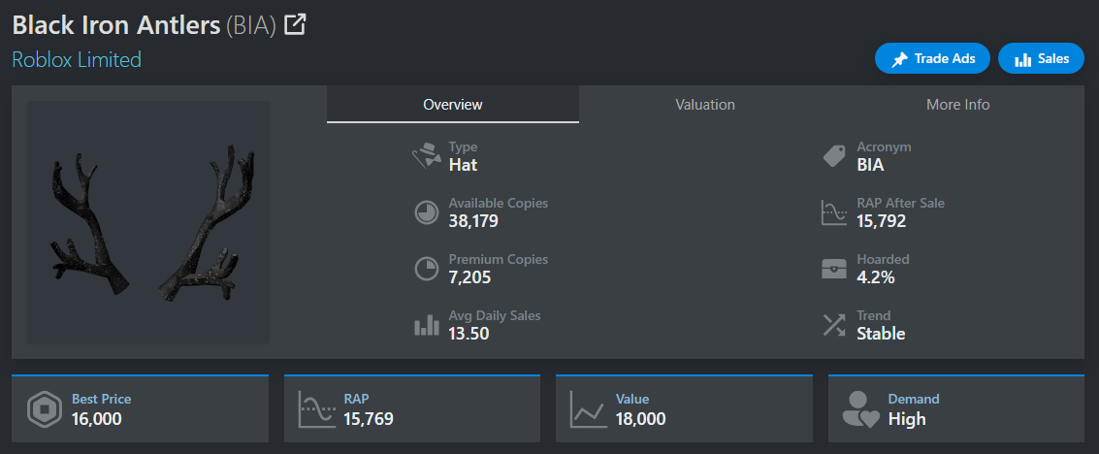Click the pin icon on Trade Ads button
Image resolution: width=1099 pixels, height=454 pixels.
point(899,60)
